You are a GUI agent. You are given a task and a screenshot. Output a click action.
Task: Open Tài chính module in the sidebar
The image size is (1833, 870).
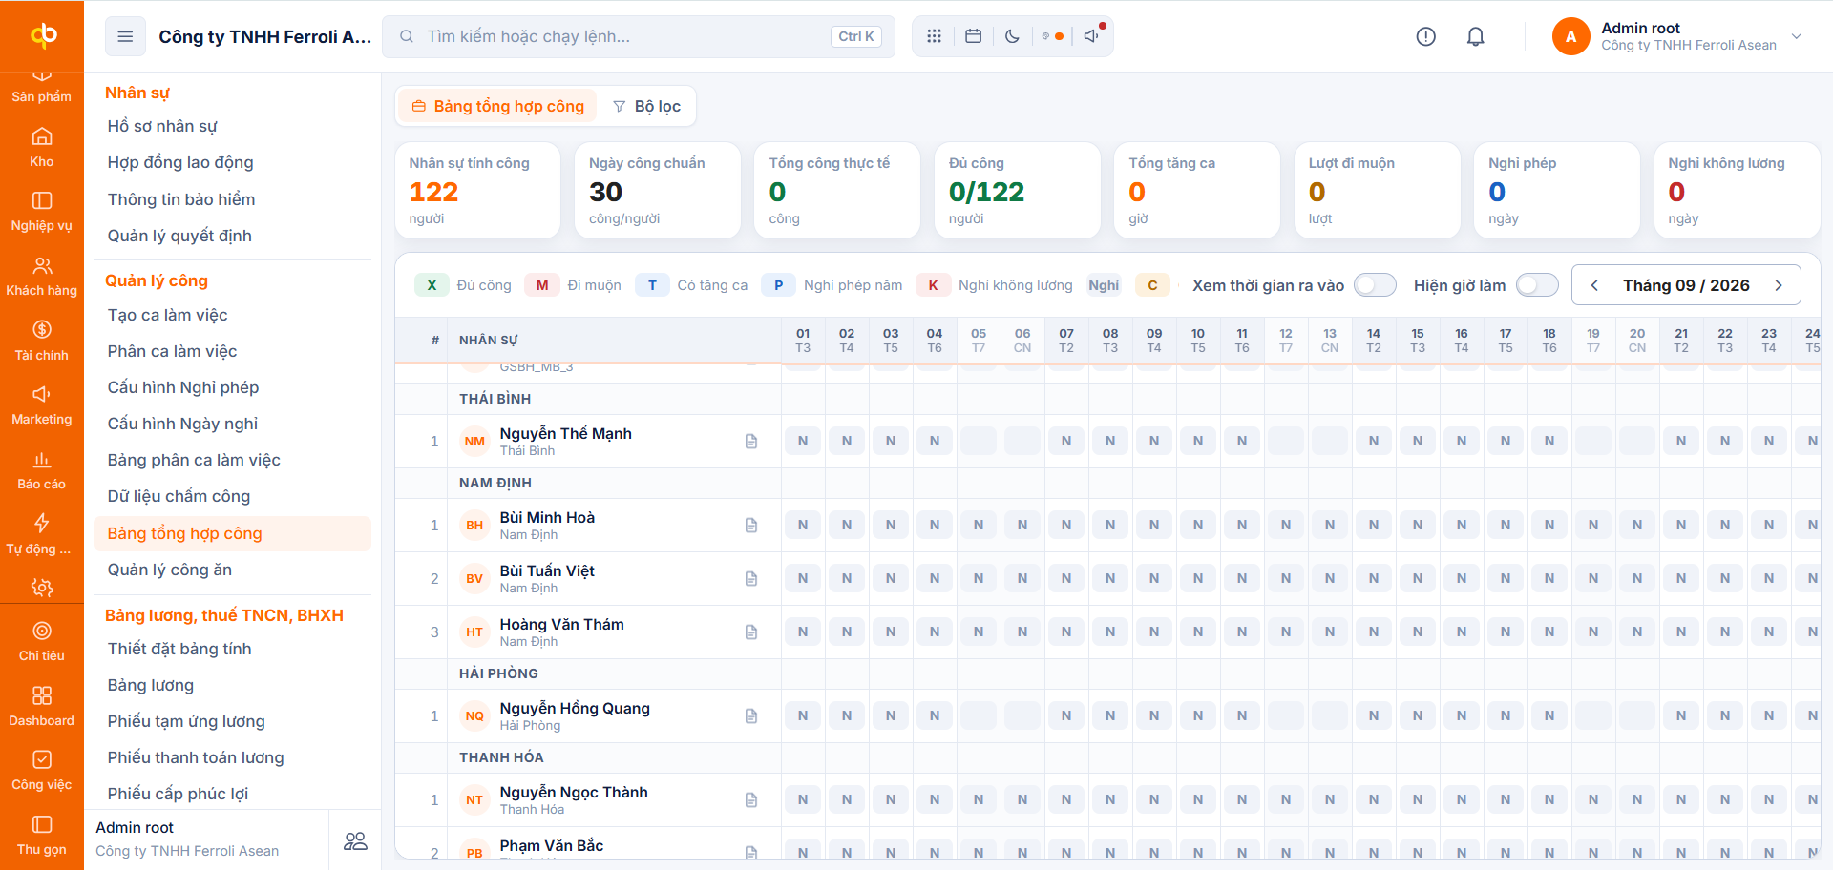(x=42, y=341)
